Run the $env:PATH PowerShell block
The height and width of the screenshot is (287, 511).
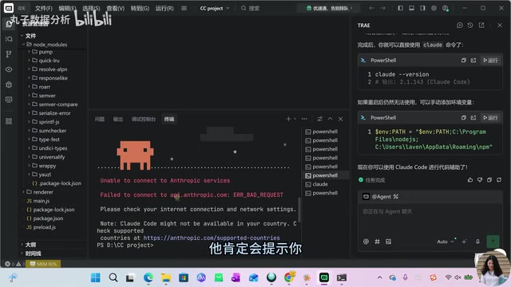(x=490, y=117)
